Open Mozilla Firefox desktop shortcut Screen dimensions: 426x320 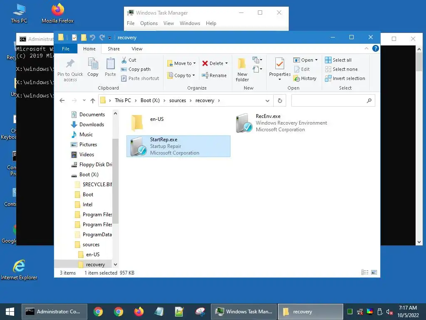click(57, 13)
